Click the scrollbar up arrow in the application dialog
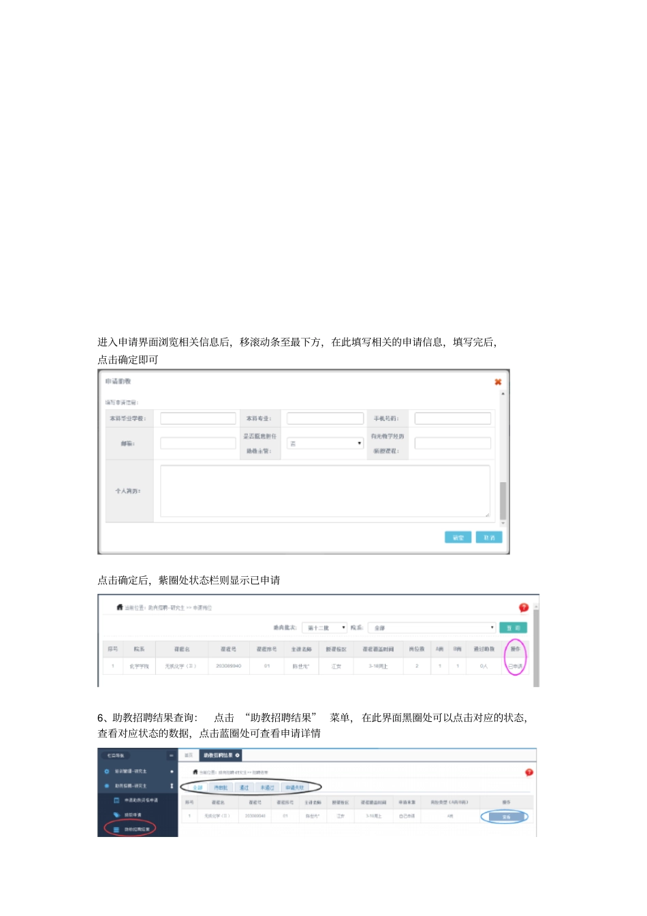 (503, 394)
